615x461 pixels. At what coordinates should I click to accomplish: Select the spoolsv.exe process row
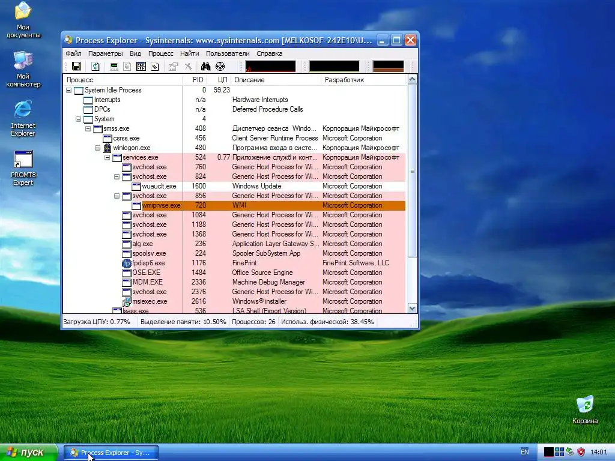point(234,254)
